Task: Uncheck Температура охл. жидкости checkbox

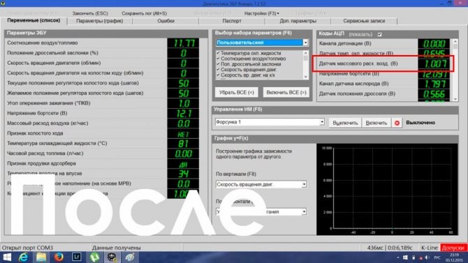Action: 218,53
